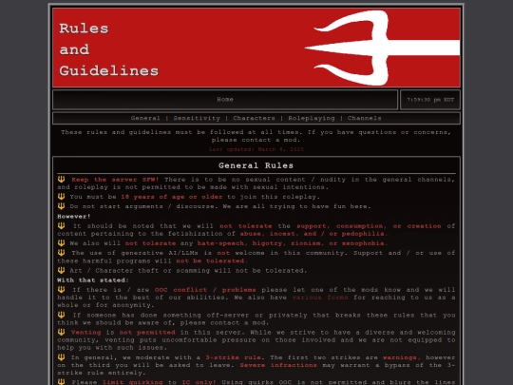The image size is (513, 385).
Task: Click the trident bullet beside 'Keep the server SFW!'
Action: click(x=61, y=179)
